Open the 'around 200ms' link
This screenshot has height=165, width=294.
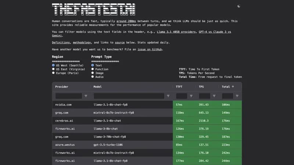pyautogui.click(x=126, y=21)
